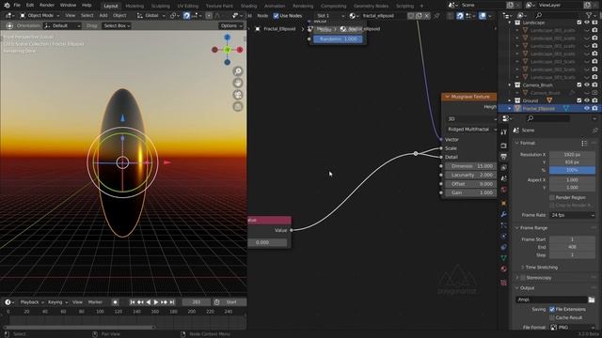Image resolution: width=602 pixels, height=338 pixels.
Task: Click the outliner filter funnel icon
Action: point(589,15)
